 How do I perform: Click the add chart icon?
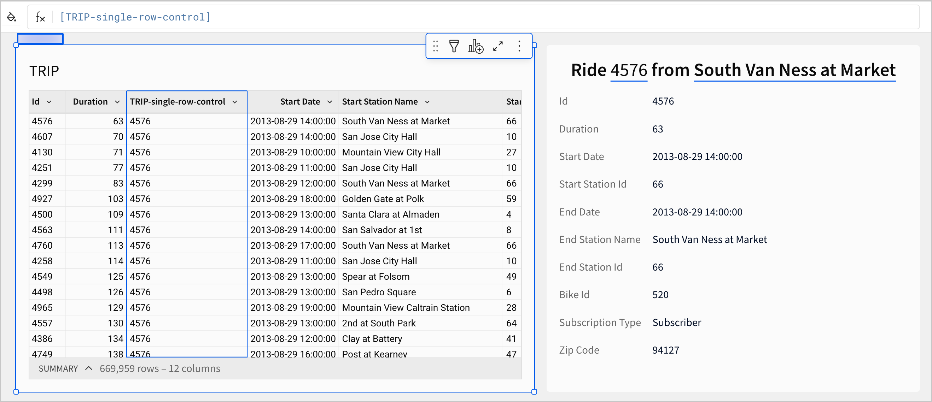tap(476, 46)
